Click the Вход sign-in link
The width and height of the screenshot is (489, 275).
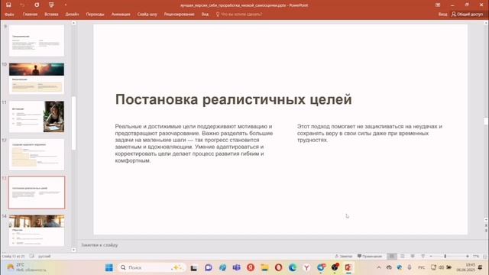click(442, 15)
